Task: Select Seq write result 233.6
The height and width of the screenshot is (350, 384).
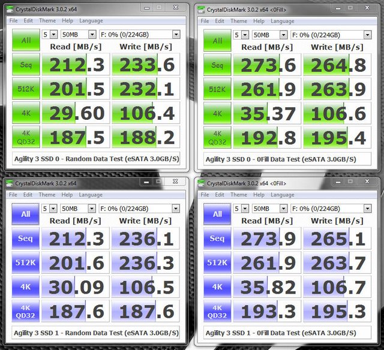Action: (146, 64)
